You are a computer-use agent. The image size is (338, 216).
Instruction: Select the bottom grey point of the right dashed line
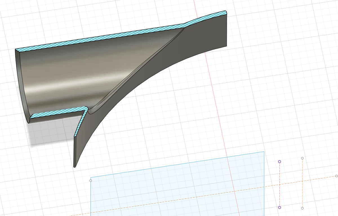(x=302, y=208)
